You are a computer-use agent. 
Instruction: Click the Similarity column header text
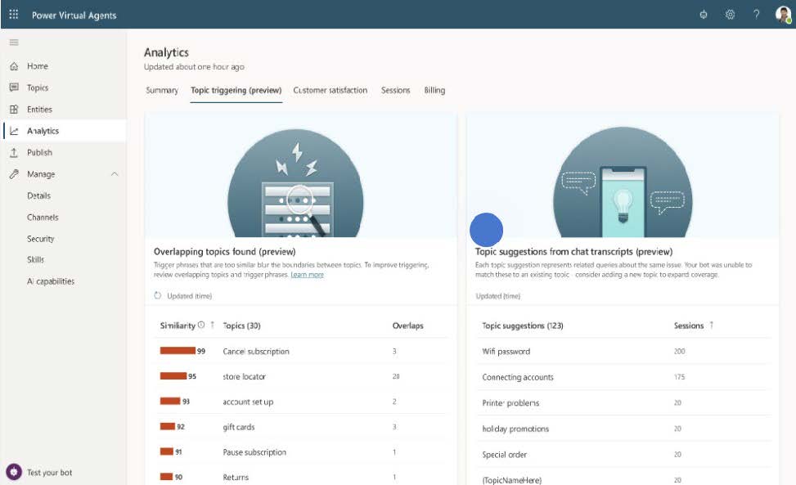point(178,326)
